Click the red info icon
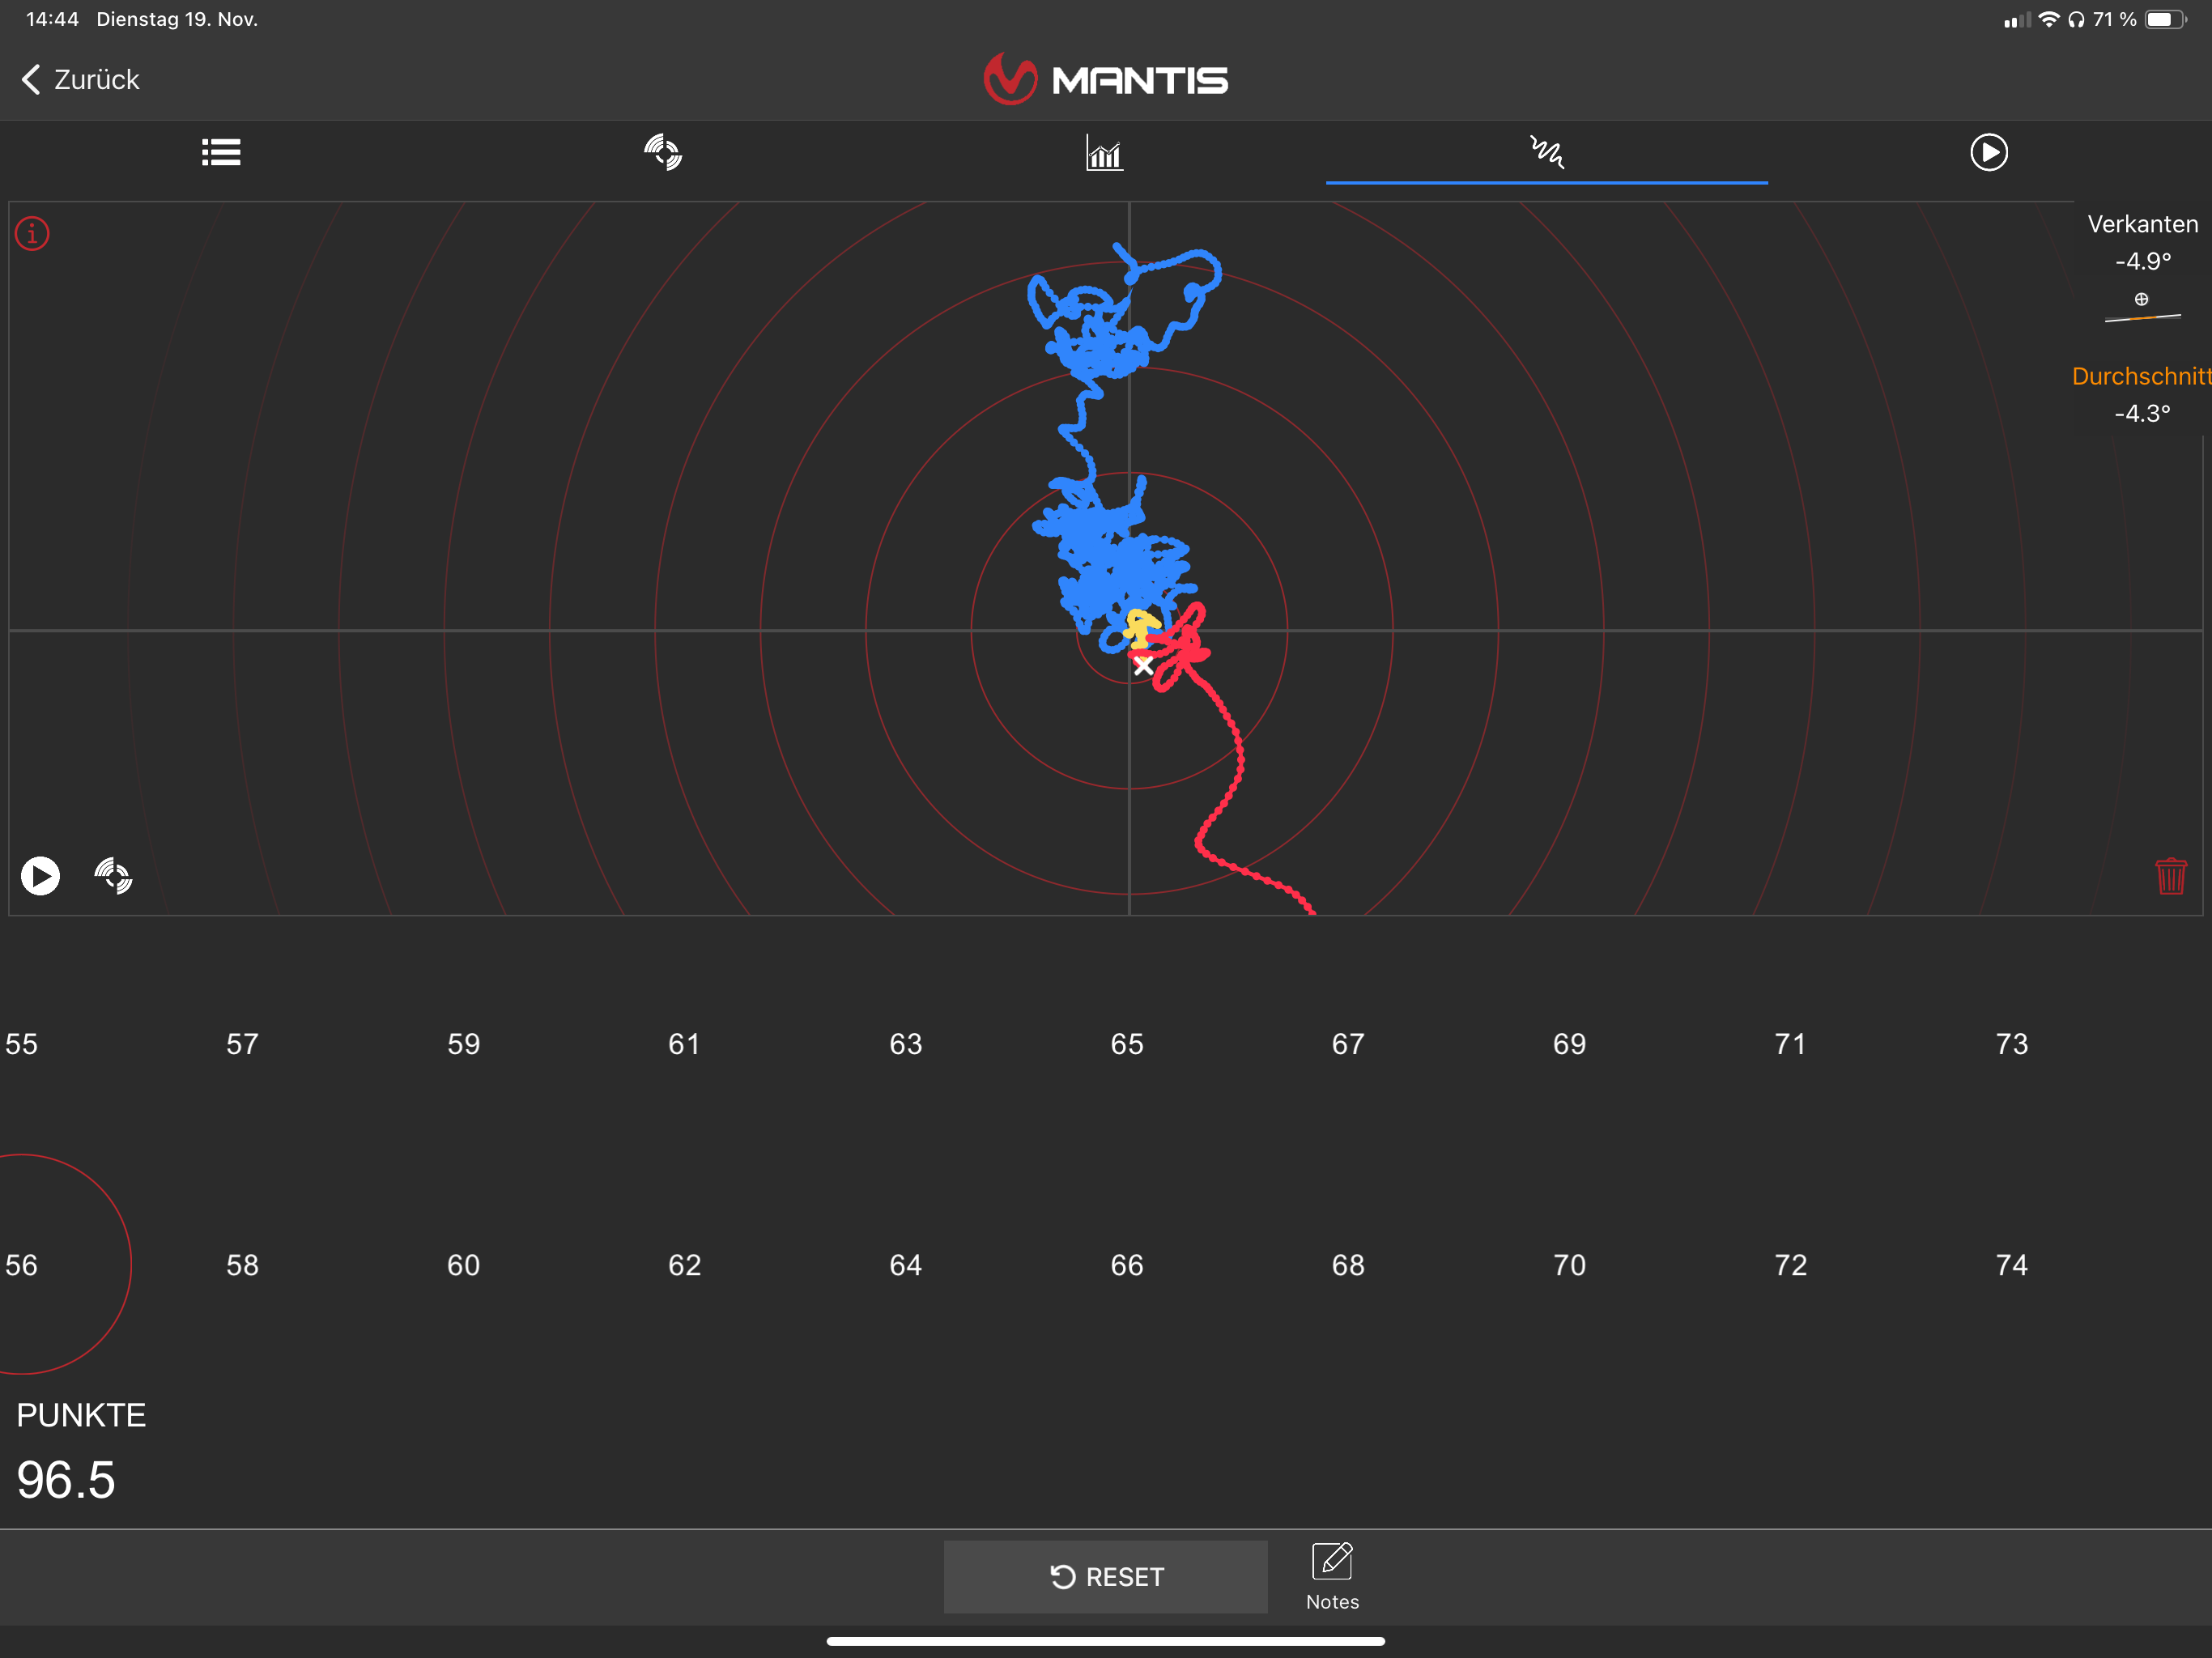This screenshot has height=1658, width=2212. point(32,234)
